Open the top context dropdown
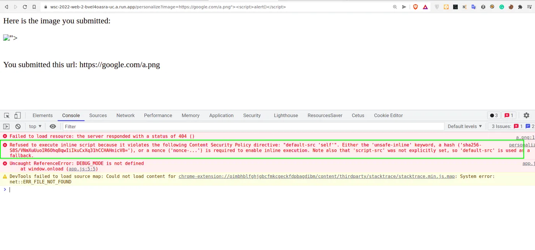This screenshot has height=250, width=535. point(36,127)
